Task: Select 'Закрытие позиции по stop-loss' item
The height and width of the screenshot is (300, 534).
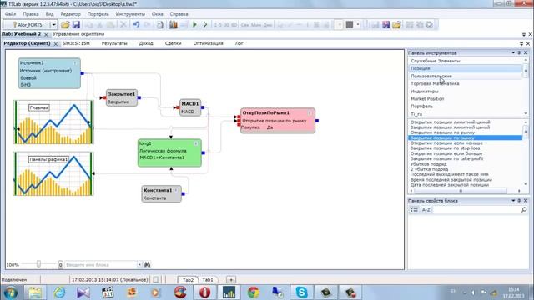Action: [x=445, y=148]
